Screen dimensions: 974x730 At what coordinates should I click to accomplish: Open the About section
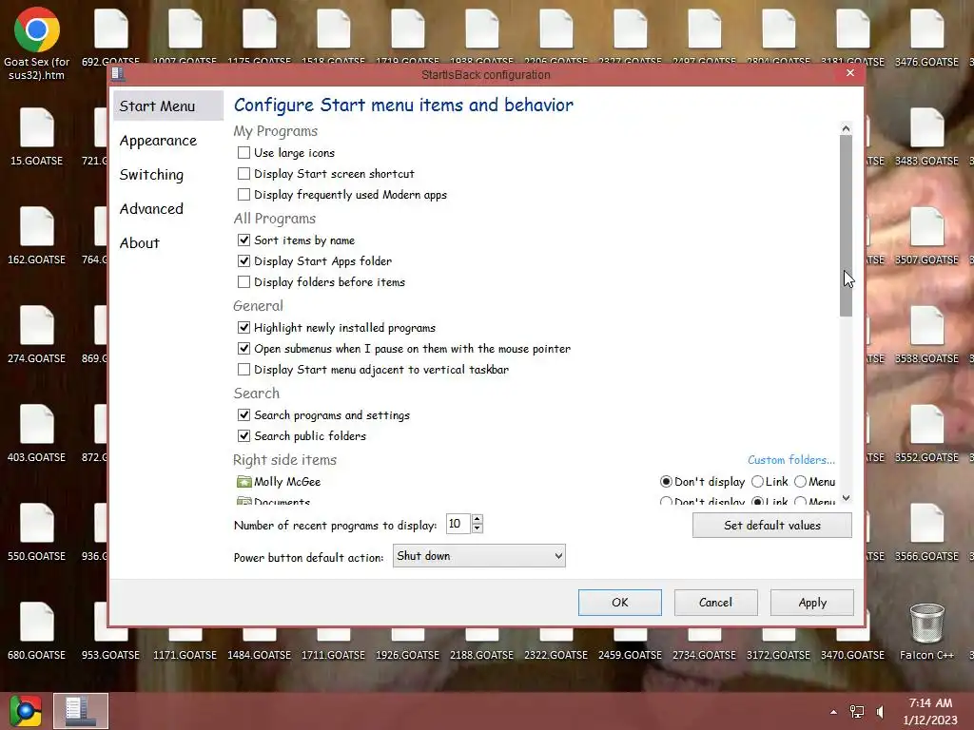coord(140,243)
